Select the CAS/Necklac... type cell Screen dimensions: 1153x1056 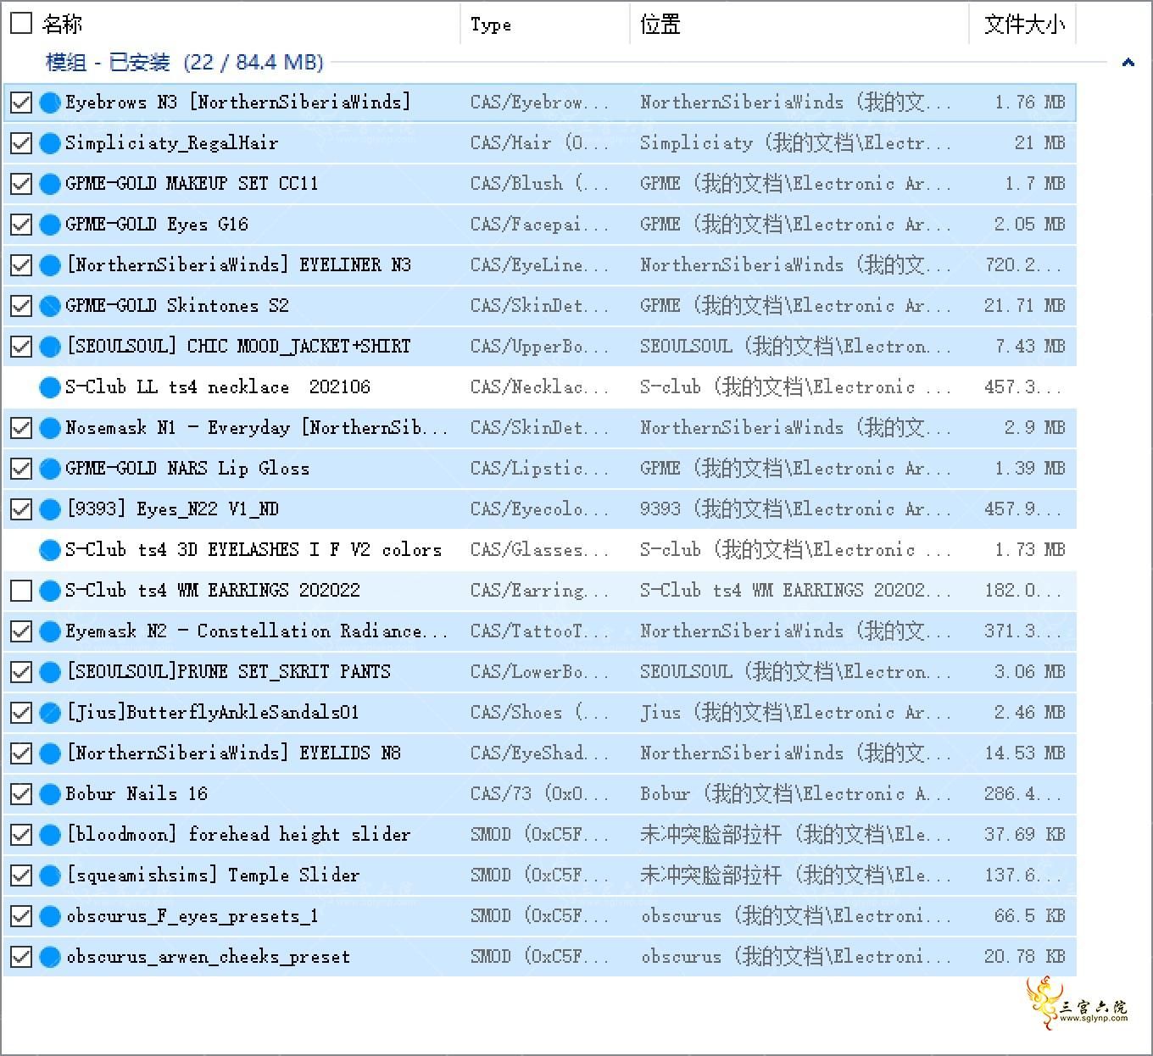coord(539,387)
